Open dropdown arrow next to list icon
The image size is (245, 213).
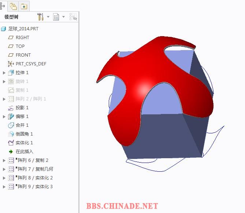63,17
